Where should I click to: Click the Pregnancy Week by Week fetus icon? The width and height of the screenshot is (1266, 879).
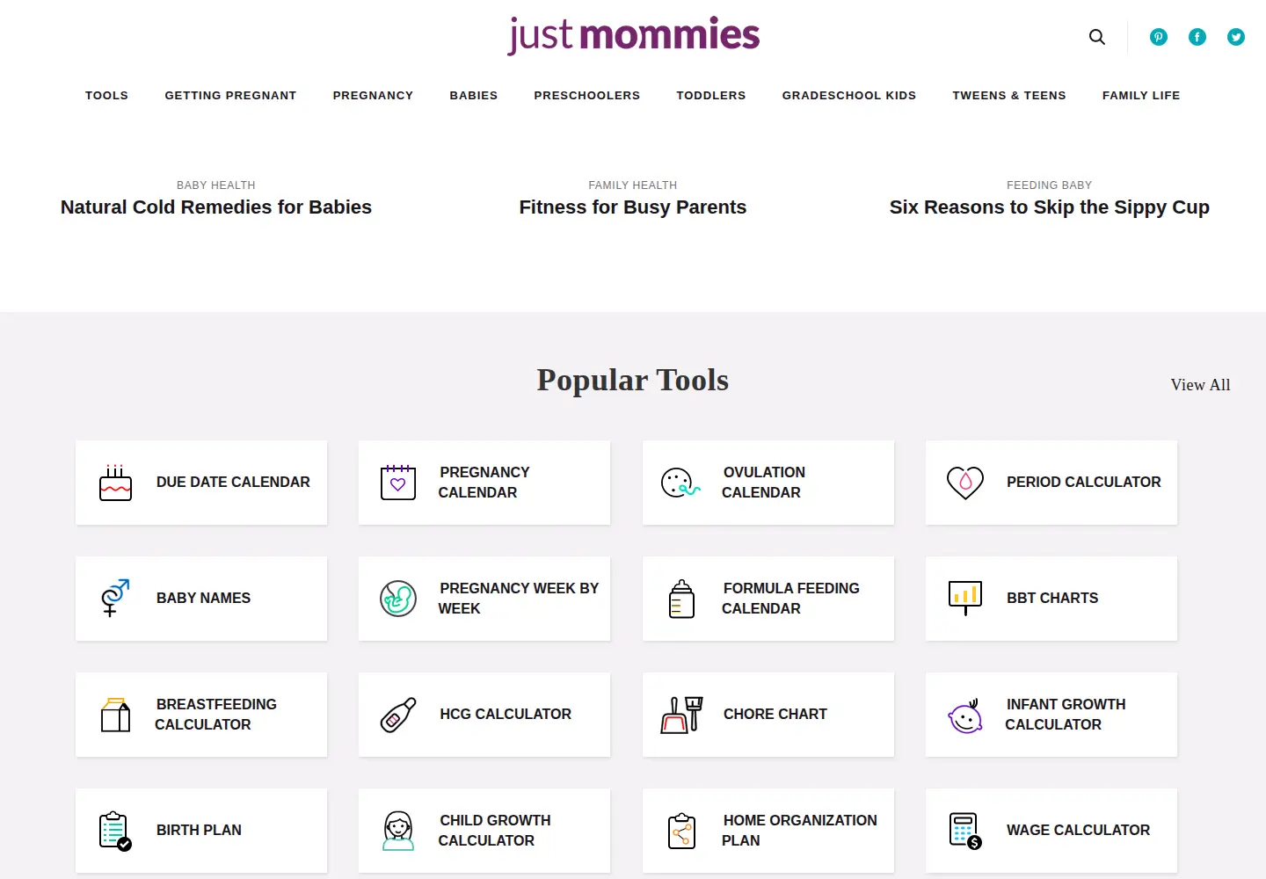(398, 599)
